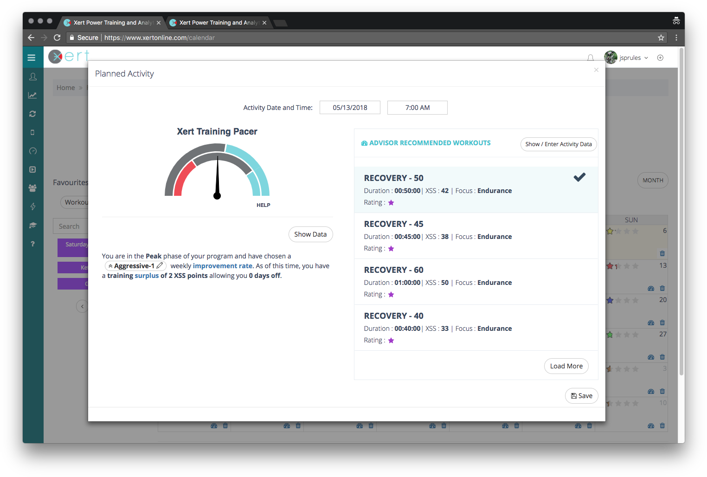This screenshot has height=477, width=707.
Task: Click the browser address bar URL
Action: pyautogui.click(x=159, y=38)
